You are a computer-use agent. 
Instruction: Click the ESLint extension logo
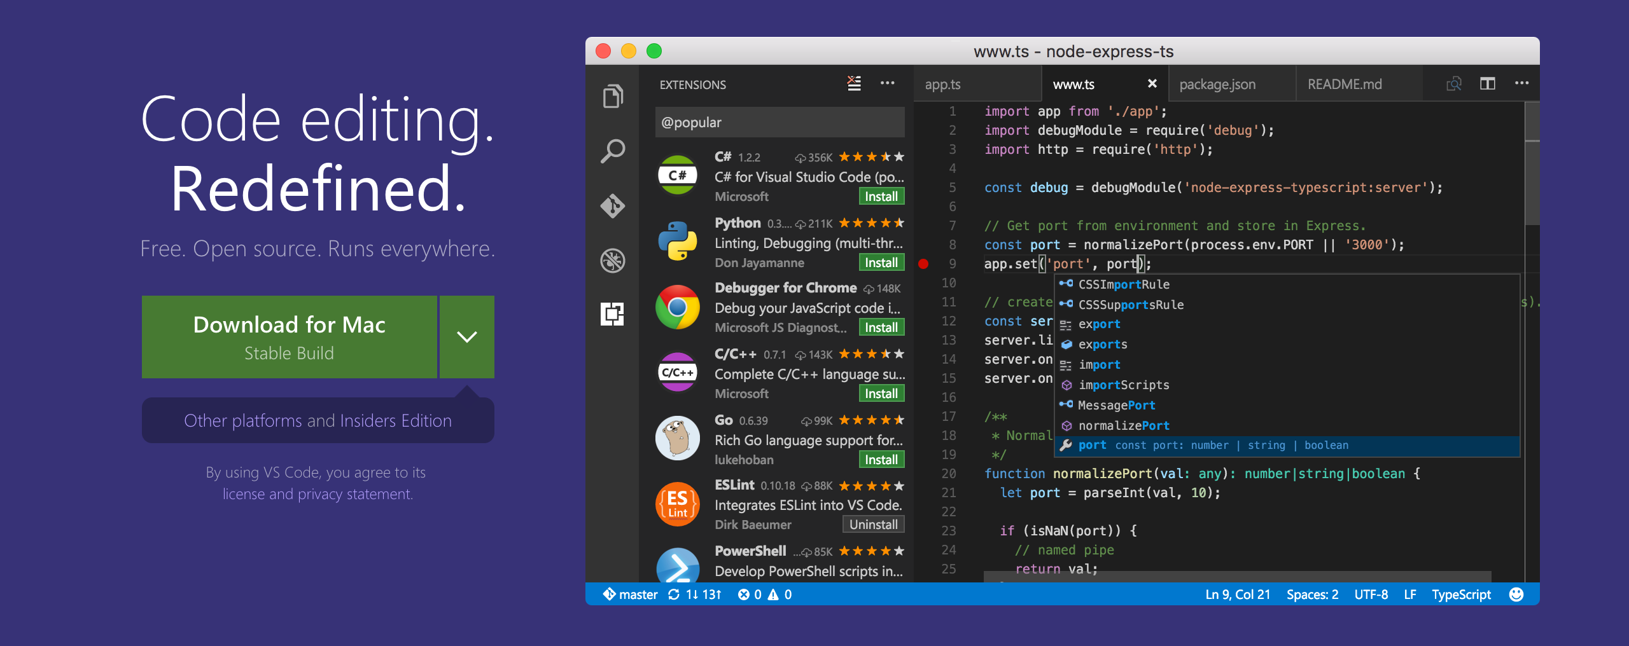pyautogui.click(x=678, y=504)
